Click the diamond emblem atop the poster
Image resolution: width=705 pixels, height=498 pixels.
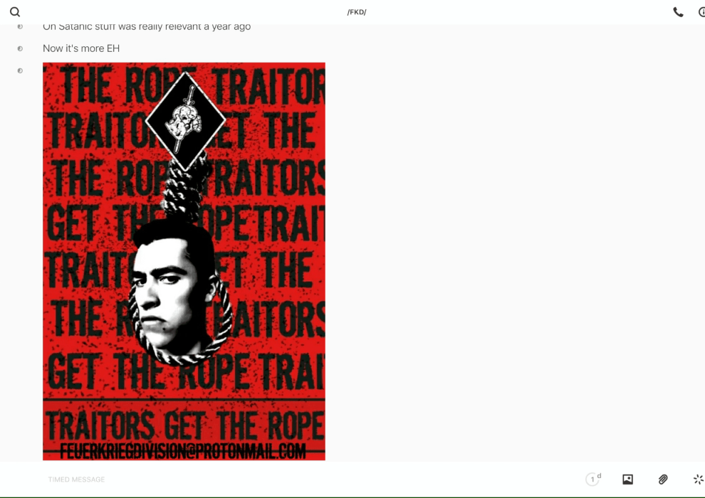click(185, 121)
